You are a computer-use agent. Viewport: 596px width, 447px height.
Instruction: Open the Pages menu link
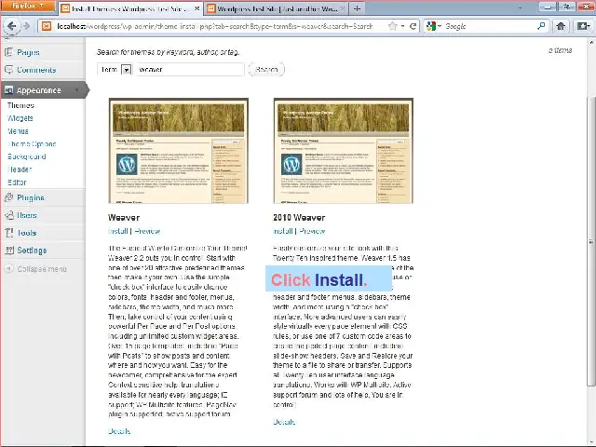point(28,52)
